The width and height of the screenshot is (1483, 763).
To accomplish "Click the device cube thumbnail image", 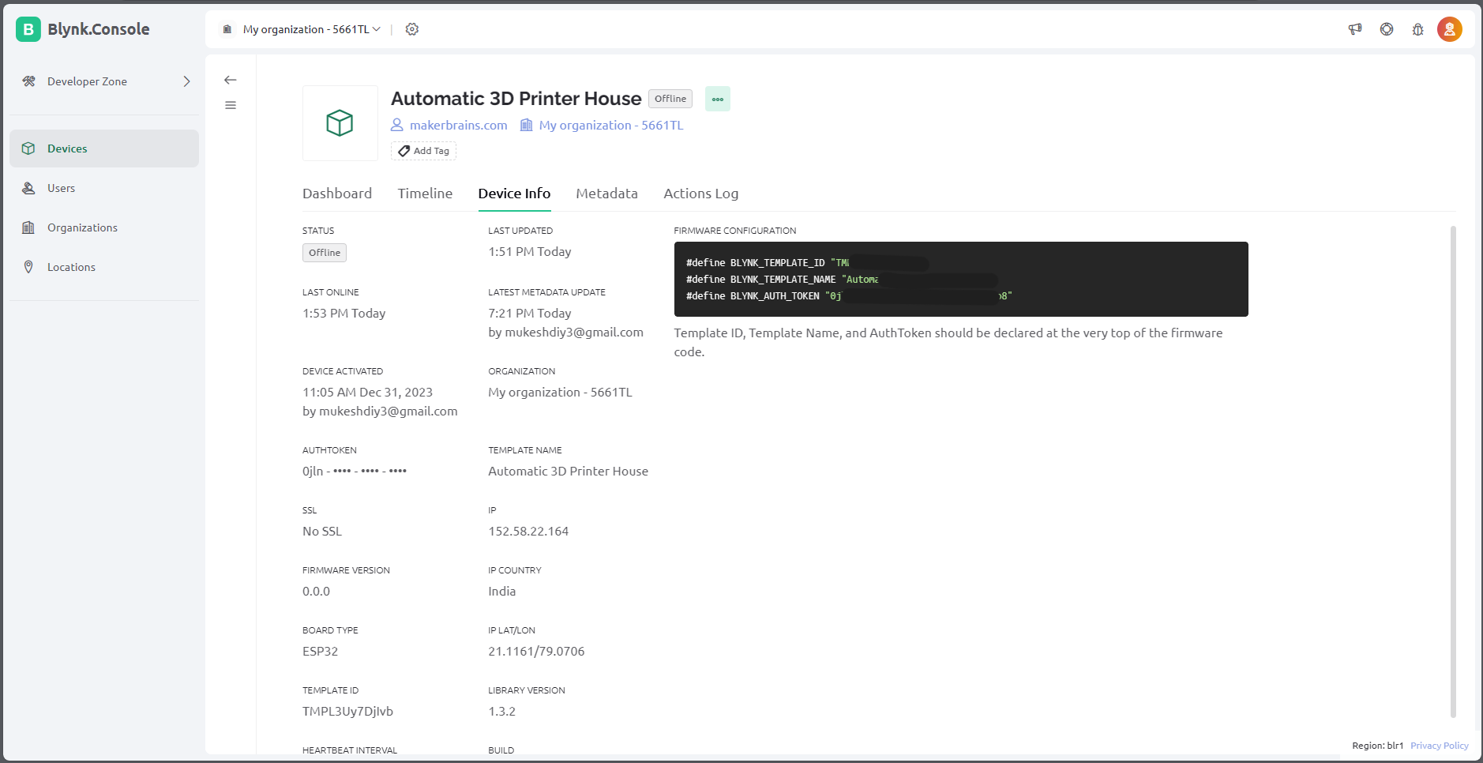I will (340, 123).
